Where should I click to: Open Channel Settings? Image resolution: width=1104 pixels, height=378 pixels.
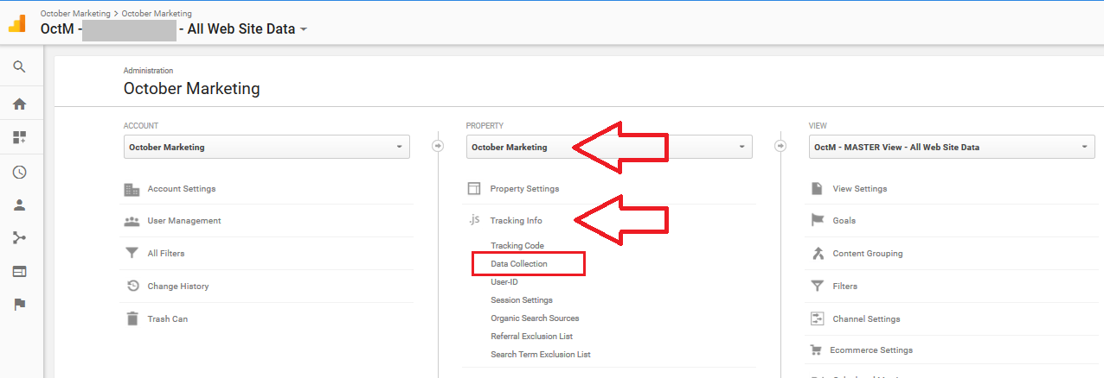[866, 319]
